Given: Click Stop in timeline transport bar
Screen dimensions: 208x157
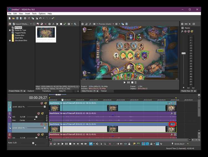Looking at the screenshot, I should (x=70, y=144).
